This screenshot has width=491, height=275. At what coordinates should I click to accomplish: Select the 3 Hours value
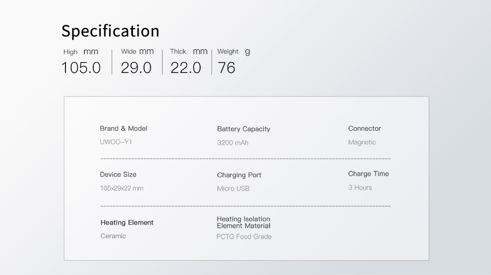(360, 188)
